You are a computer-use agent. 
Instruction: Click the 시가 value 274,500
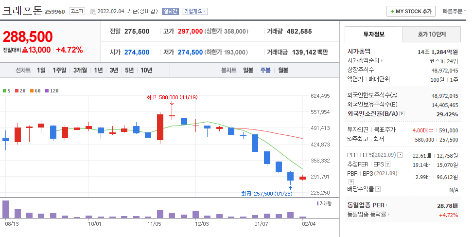click(x=137, y=52)
